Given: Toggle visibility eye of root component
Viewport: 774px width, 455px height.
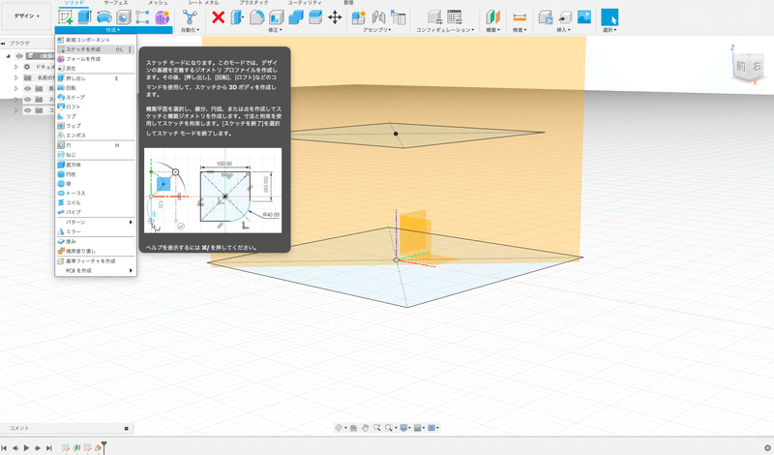Looking at the screenshot, I should [x=19, y=56].
